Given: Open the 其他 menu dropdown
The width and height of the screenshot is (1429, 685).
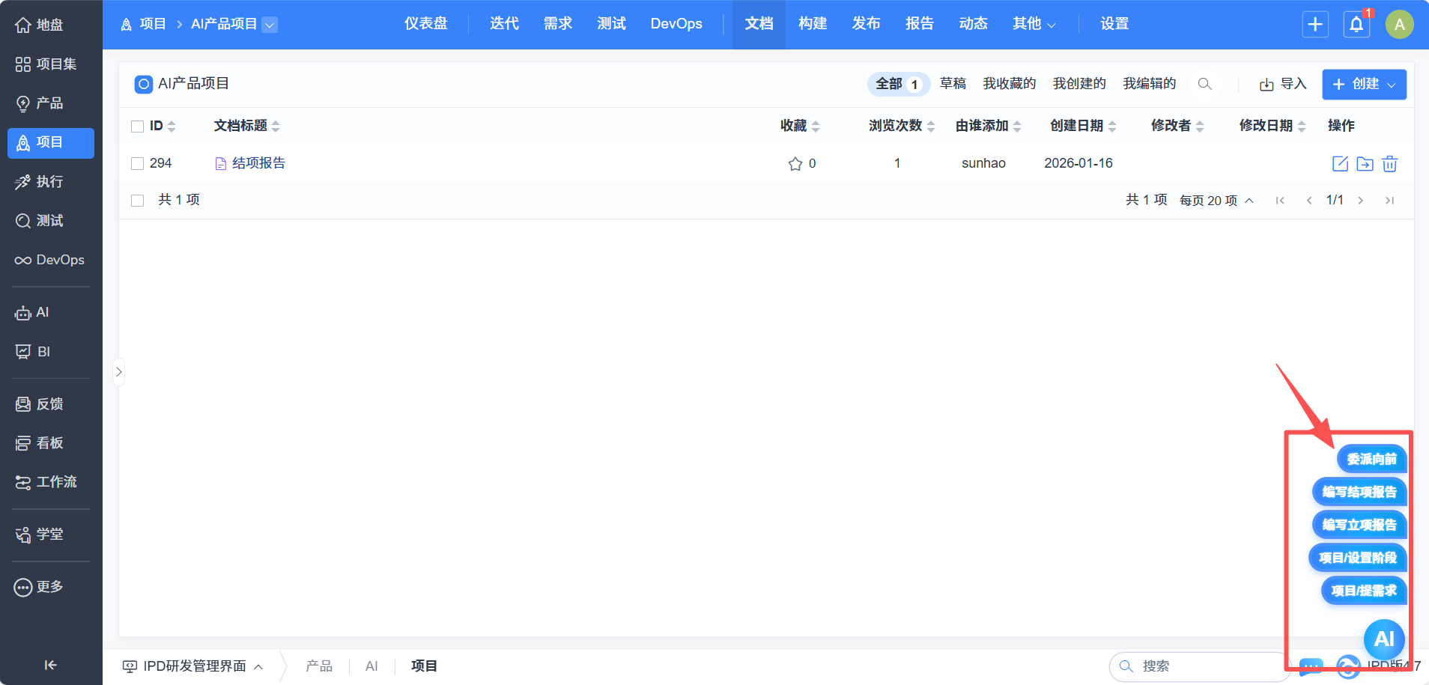Looking at the screenshot, I should (x=1034, y=24).
